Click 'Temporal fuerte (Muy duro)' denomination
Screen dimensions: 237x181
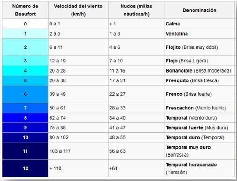[x=197, y=128]
